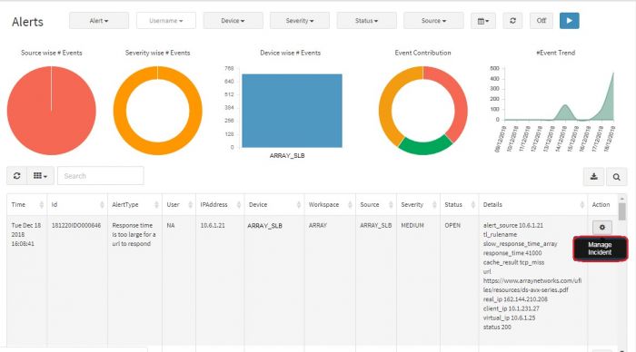
Task: Expand the Status filter dropdown
Action: [367, 21]
